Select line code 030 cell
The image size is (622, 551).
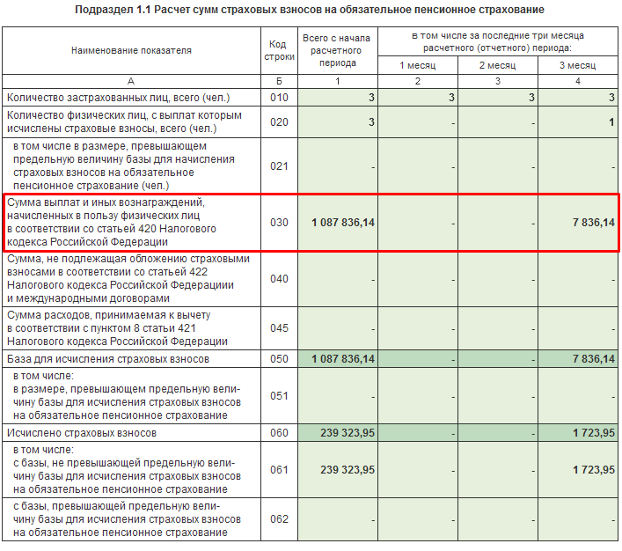click(279, 223)
